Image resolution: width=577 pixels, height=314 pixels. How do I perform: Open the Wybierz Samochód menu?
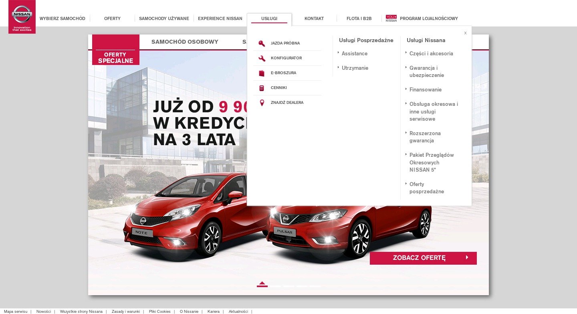tap(63, 18)
